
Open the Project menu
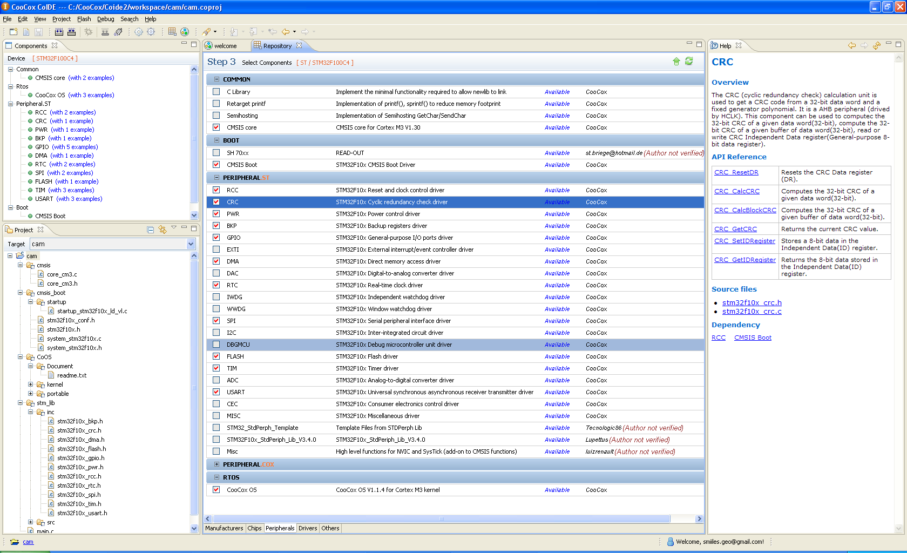(x=62, y=19)
